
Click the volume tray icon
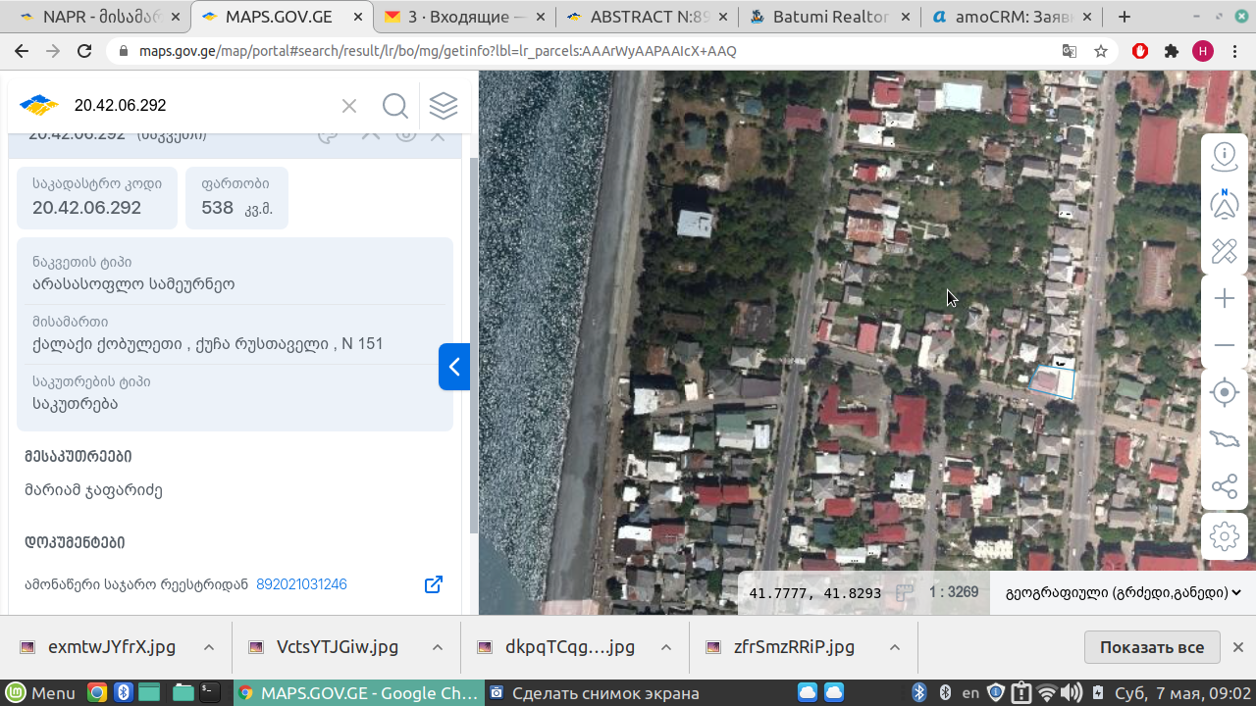coord(1072,692)
